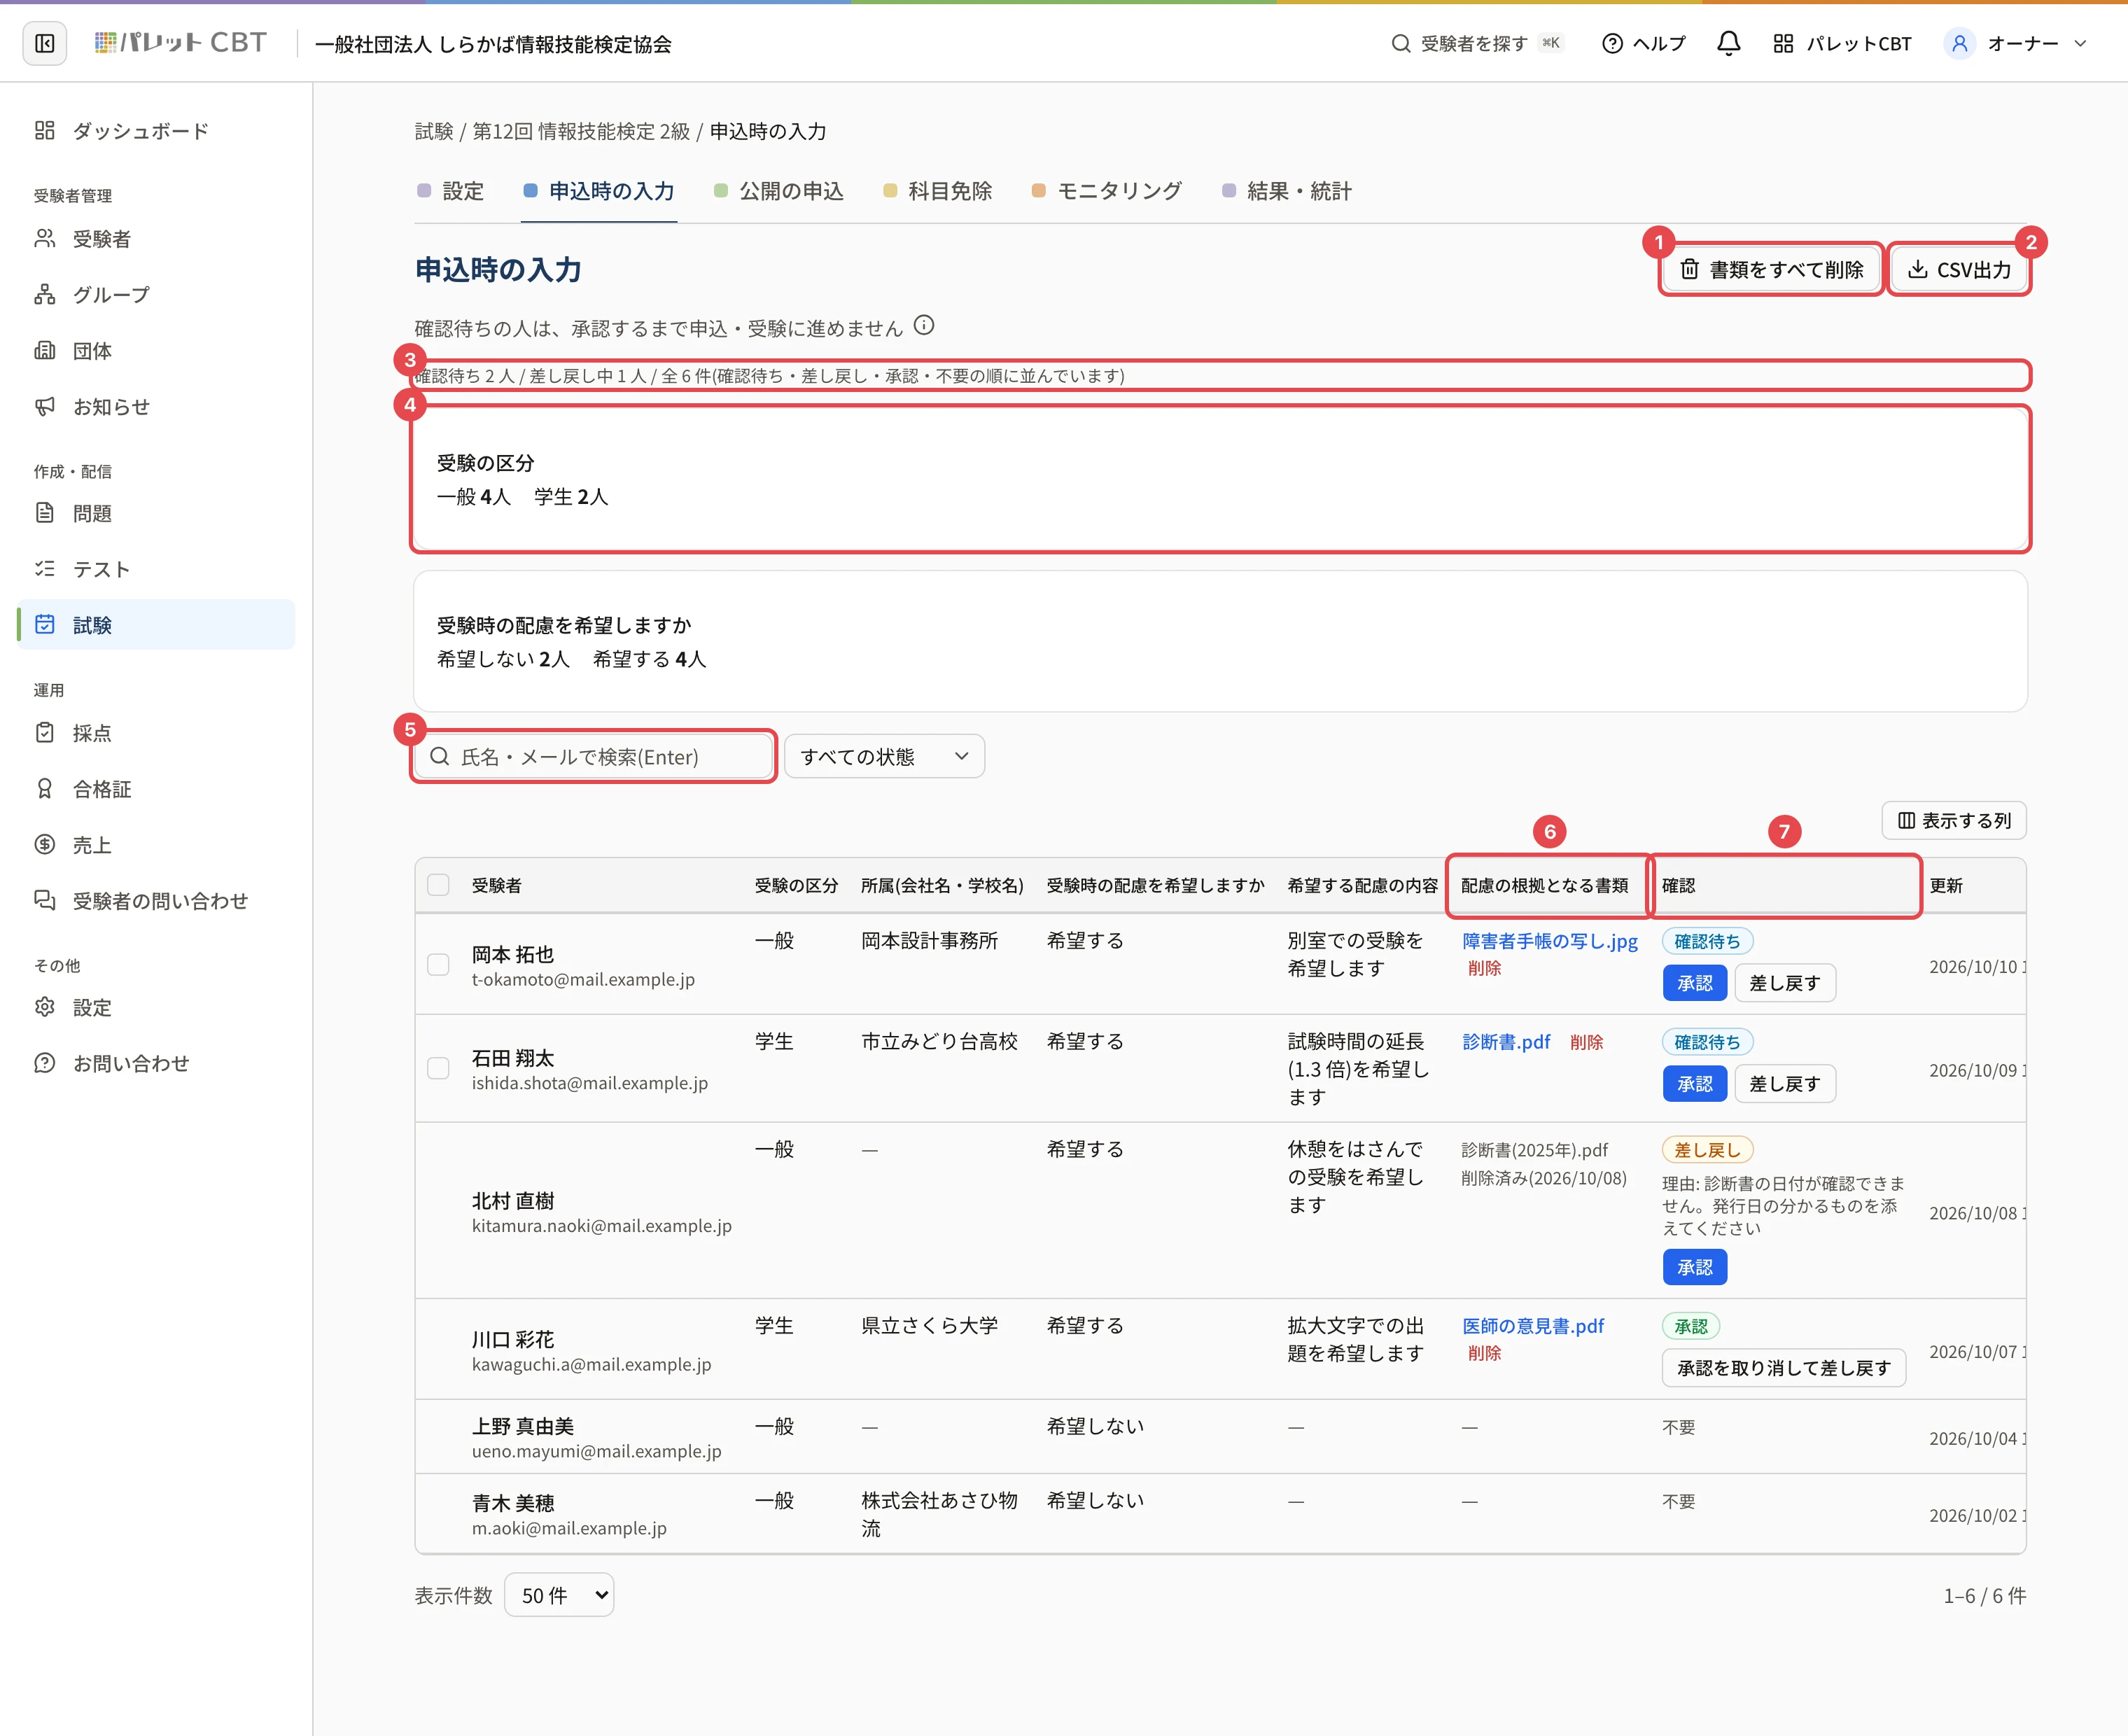2128x1736 pixels.
Task: Check the box for 岡本 拓也
Action: (438, 965)
